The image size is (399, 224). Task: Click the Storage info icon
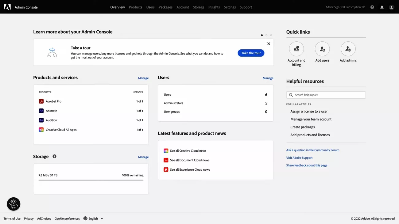click(54, 156)
